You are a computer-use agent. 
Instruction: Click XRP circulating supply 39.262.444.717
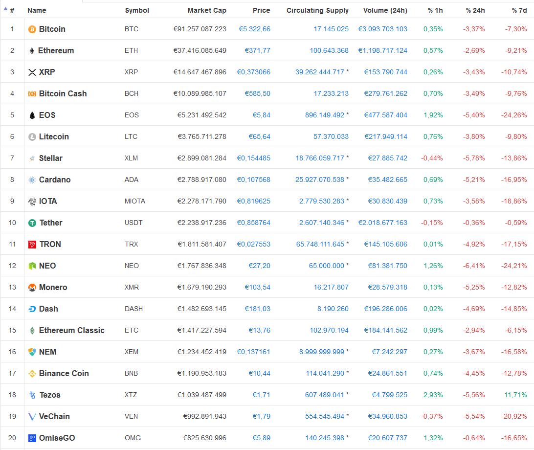click(x=320, y=72)
